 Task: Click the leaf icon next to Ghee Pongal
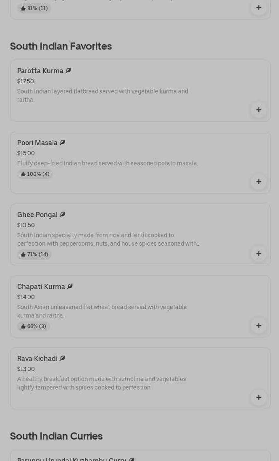(x=63, y=215)
